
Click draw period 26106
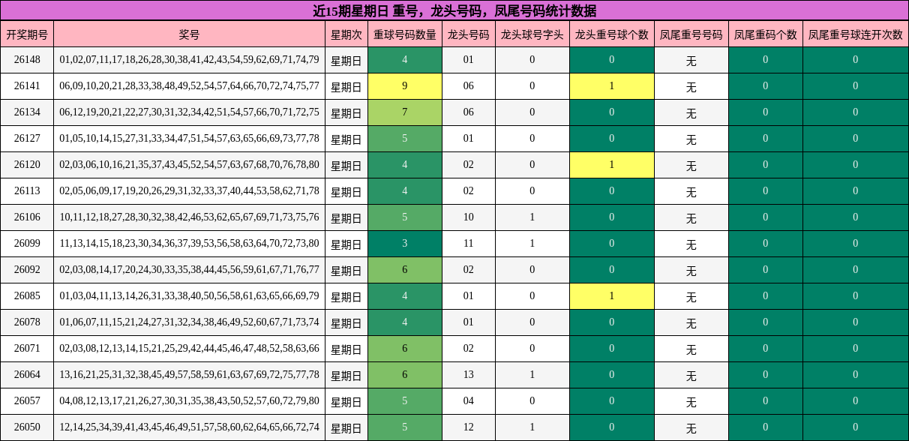(27, 217)
